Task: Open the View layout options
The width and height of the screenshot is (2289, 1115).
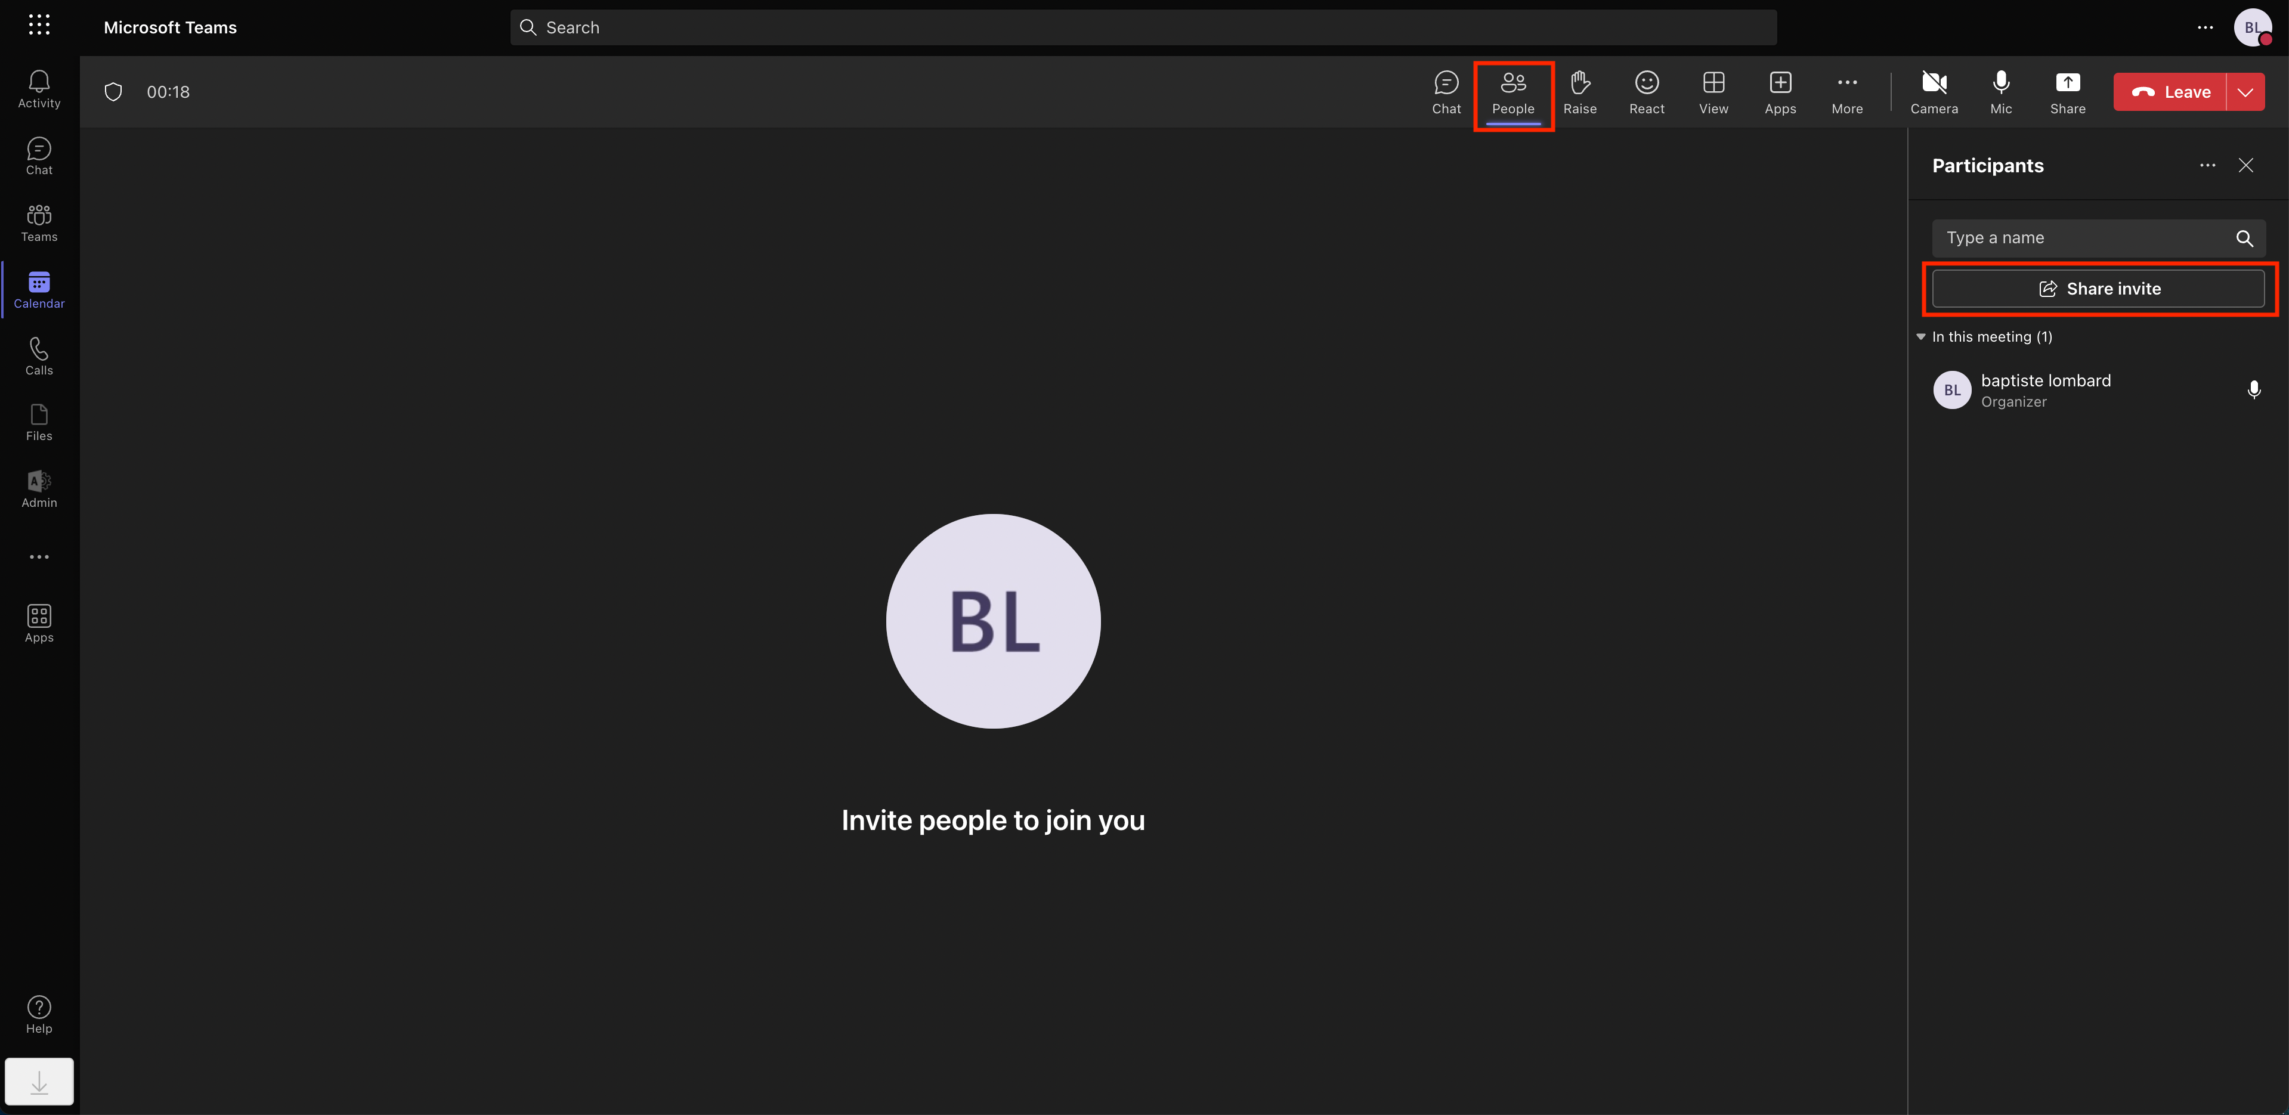Action: (1713, 92)
